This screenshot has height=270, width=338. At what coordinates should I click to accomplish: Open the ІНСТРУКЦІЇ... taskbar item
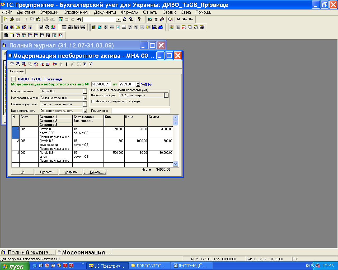(192, 266)
